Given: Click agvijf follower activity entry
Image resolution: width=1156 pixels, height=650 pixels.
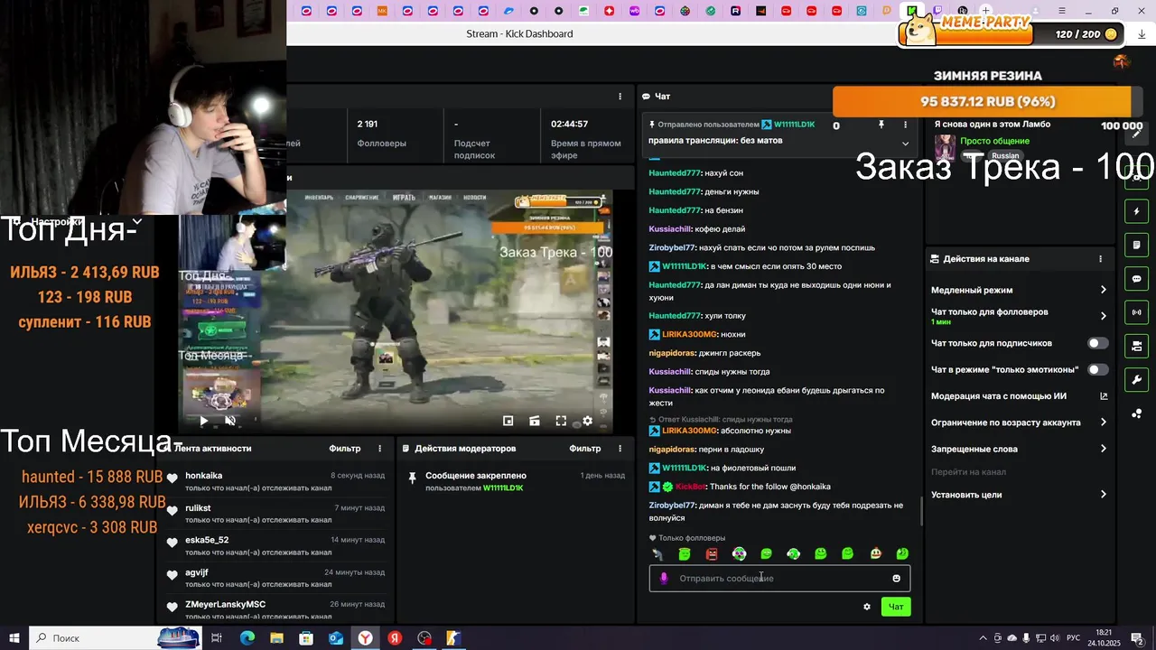Looking at the screenshot, I should (x=276, y=578).
